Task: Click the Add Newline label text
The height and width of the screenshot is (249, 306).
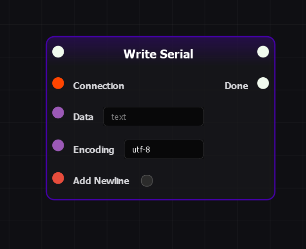Action: point(101,181)
